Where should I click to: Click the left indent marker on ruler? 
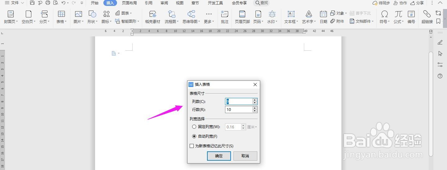tap(132, 34)
